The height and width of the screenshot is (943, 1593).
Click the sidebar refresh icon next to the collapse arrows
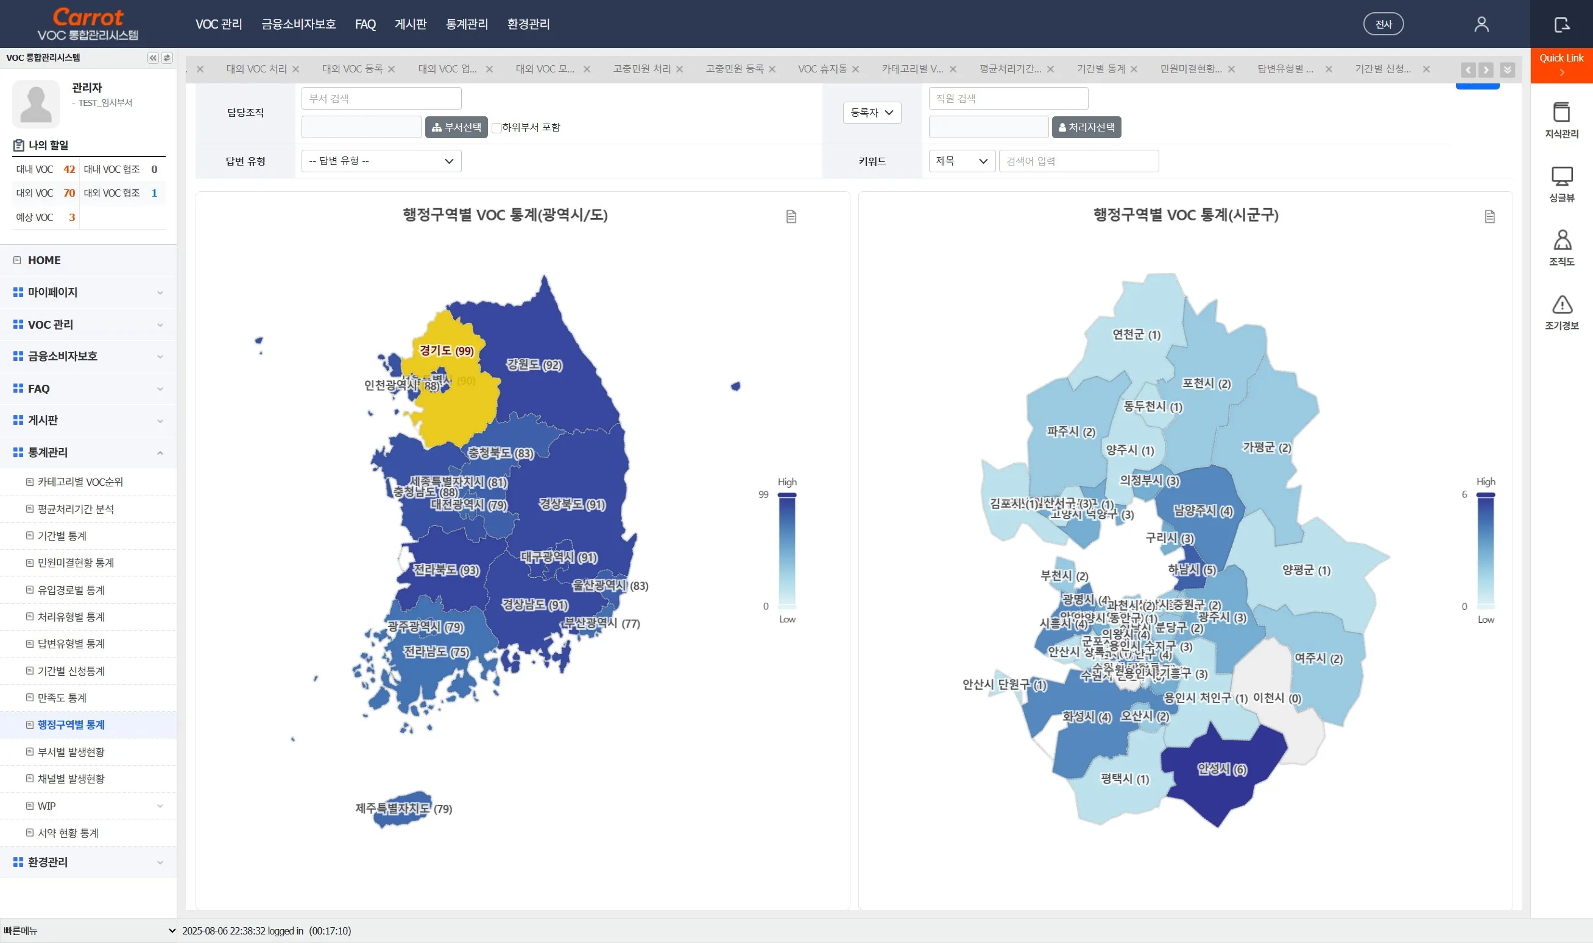(x=166, y=58)
